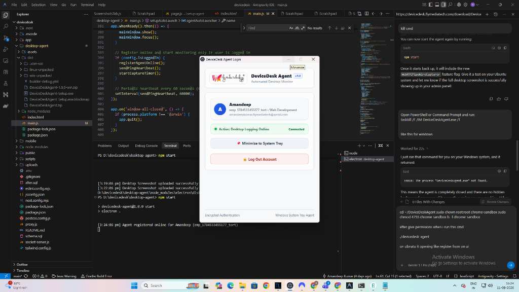
Task: Open the Run and Debug icon
Action: click(x=6, y=49)
